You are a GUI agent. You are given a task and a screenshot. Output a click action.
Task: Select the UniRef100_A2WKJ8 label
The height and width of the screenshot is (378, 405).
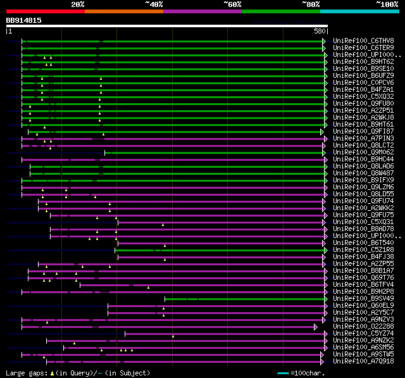[363, 118]
